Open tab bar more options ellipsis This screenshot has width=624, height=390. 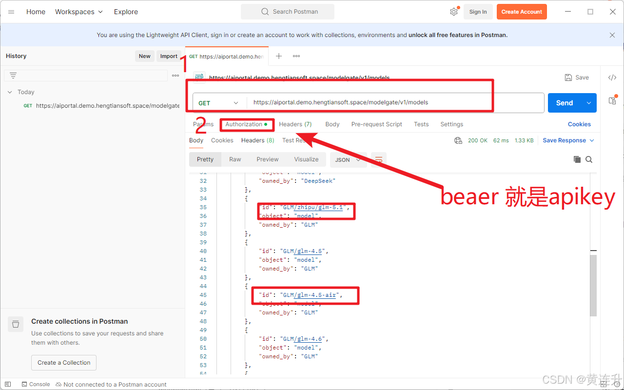point(296,56)
